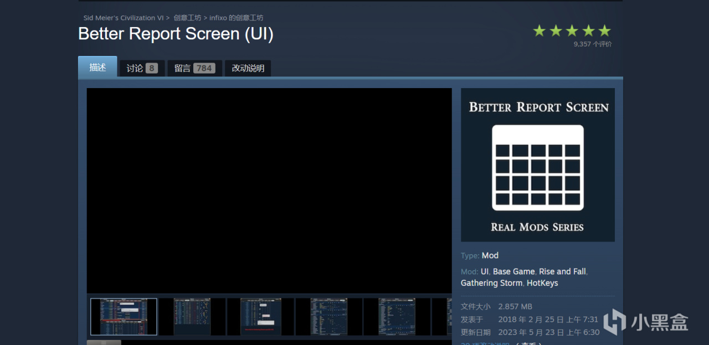Viewport: 709px width, 345px height.
Task: Click the 784 comments count badge
Action: pyautogui.click(x=204, y=68)
